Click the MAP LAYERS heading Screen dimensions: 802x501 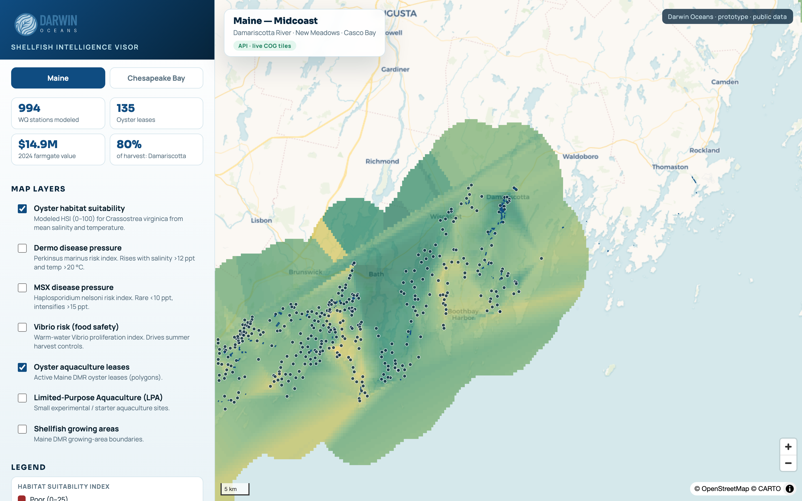[38, 189]
